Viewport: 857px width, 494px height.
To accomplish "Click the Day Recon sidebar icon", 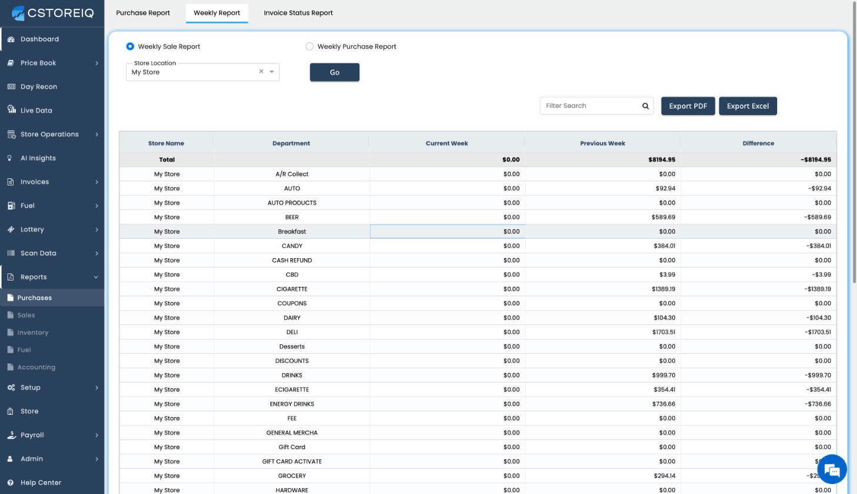I will pyautogui.click(x=11, y=87).
